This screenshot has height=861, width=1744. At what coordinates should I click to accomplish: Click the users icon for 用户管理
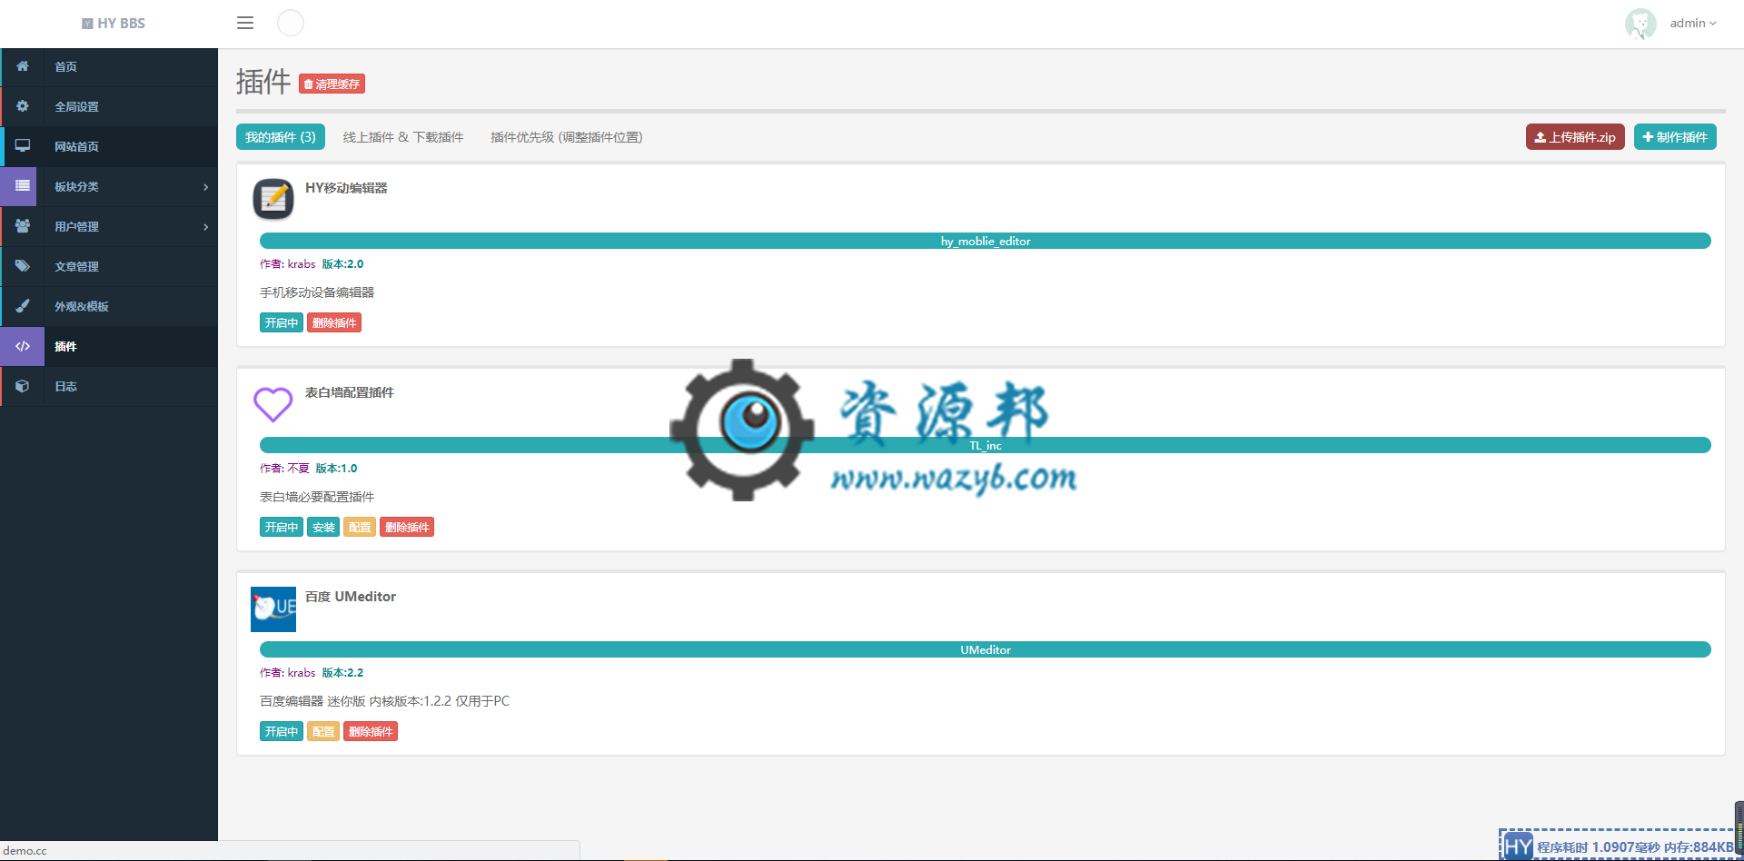click(x=23, y=226)
